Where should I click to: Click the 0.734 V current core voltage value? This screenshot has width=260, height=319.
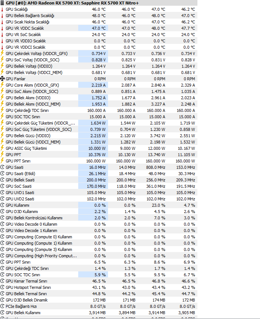99,54
